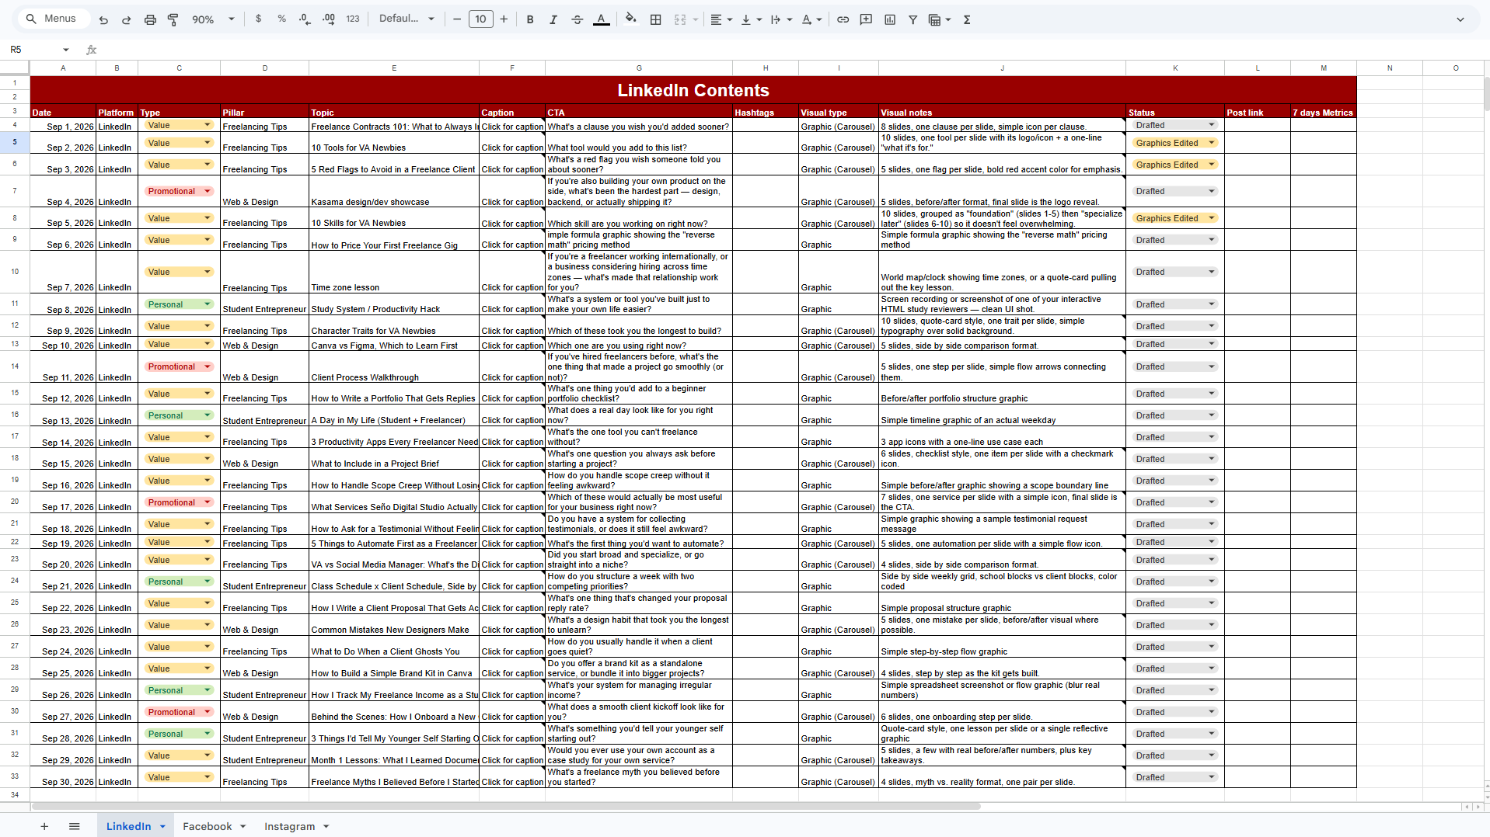Click the Visual notes header cell
Image resolution: width=1490 pixels, height=837 pixels.
coord(1002,113)
